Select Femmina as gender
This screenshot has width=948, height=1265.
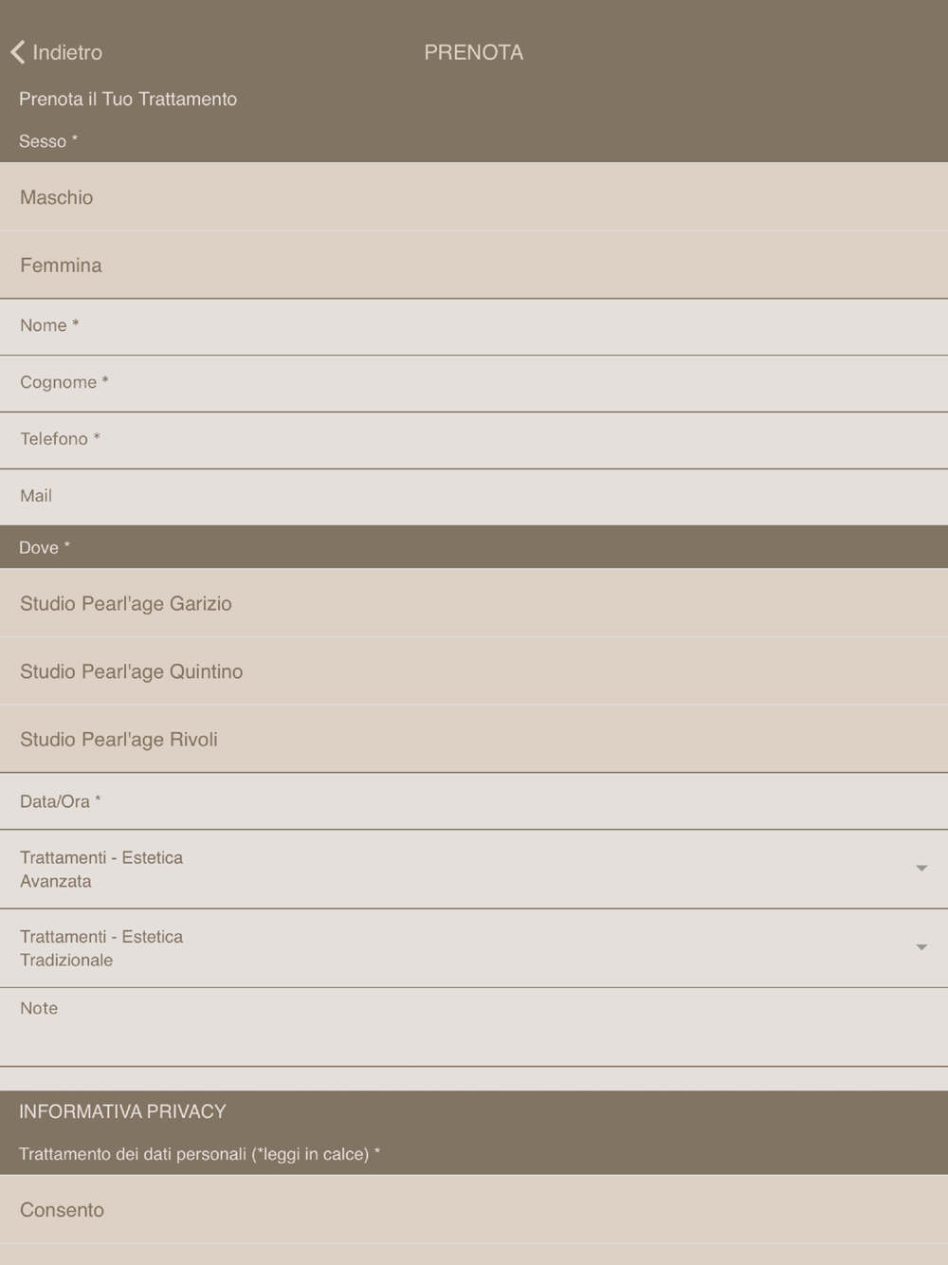point(474,266)
